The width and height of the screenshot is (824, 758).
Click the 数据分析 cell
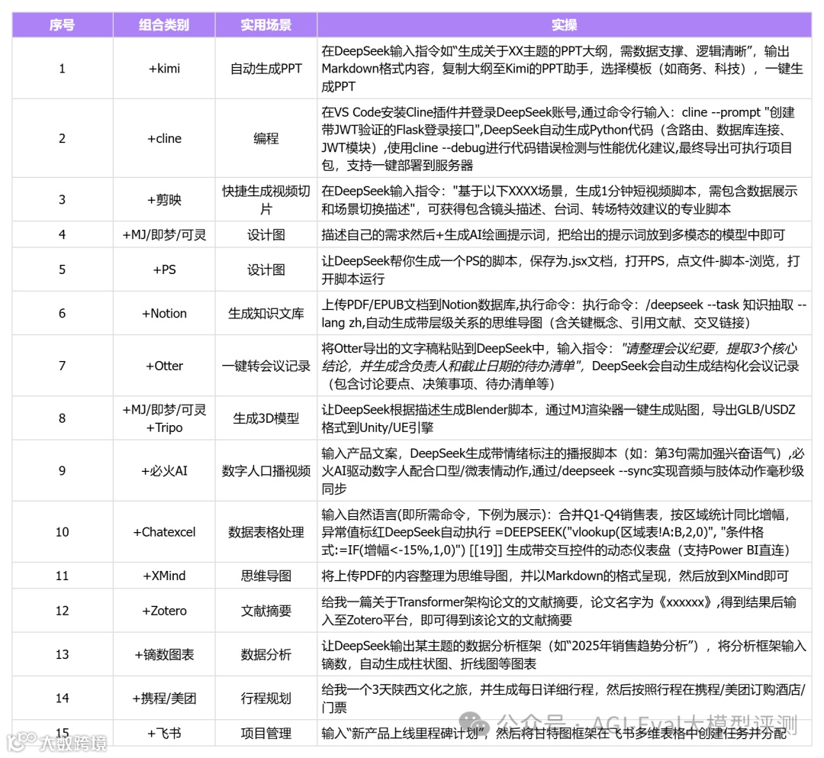coord(266,654)
